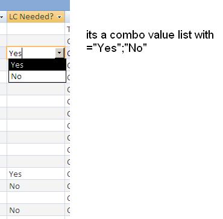
Task: Click the partially visible cell starting with T
Action: coord(68,29)
